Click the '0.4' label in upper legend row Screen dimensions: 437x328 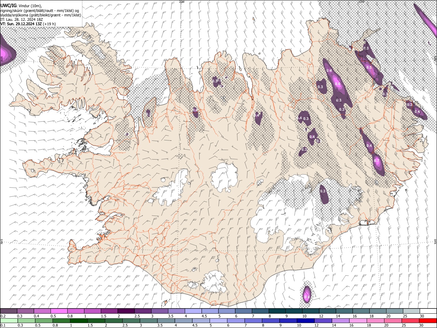(x=36, y=316)
